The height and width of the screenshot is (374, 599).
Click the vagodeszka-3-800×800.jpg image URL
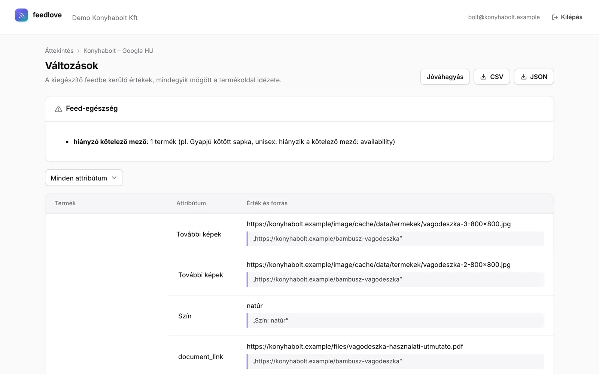coord(378,224)
